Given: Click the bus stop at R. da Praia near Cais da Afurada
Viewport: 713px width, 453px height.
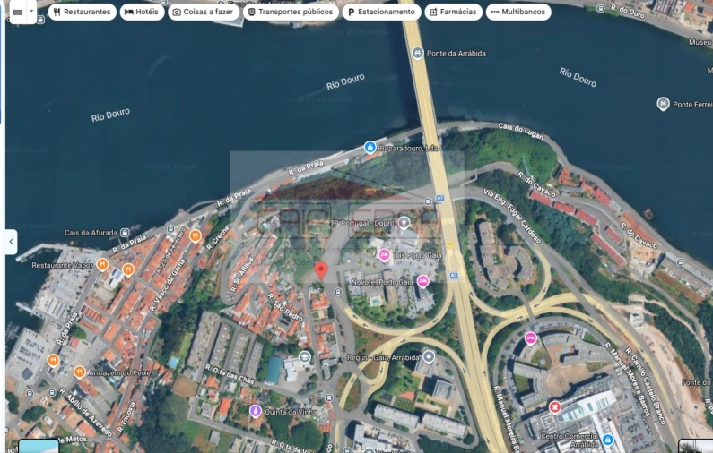Looking at the screenshot, I should (x=170, y=229).
